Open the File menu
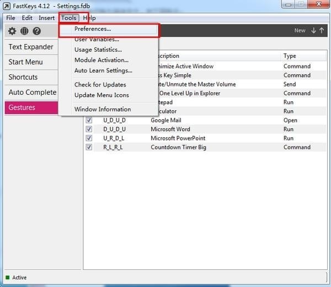The image size is (331, 287). click(10, 18)
